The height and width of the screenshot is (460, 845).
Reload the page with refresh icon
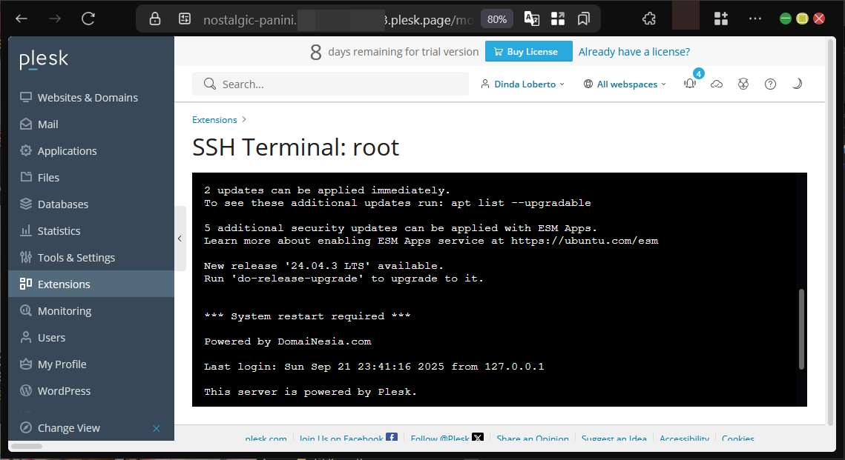[x=88, y=19]
